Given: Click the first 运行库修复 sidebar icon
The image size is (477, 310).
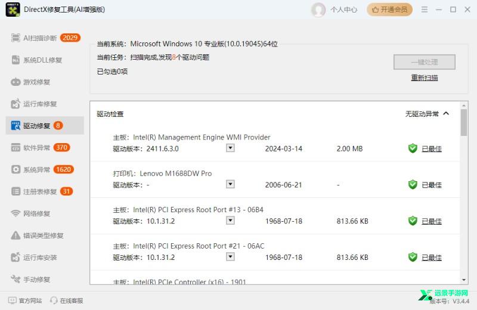Looking at the screenshot, I should 16,104.
